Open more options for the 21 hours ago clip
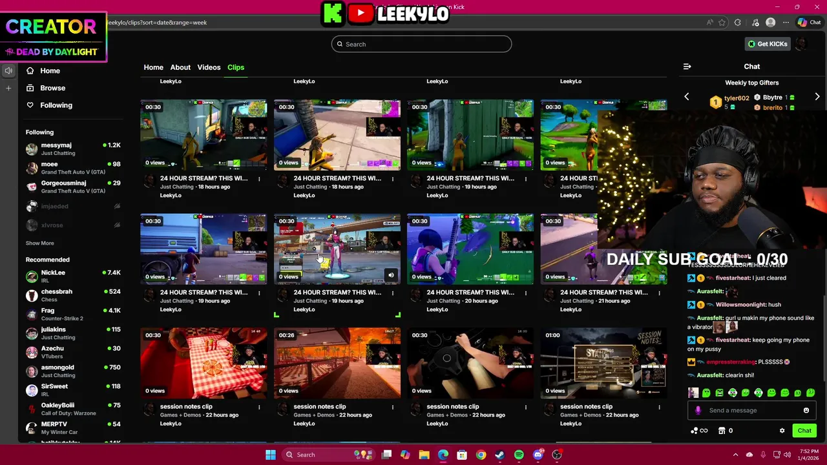This screenshot has height=465, width=827. 660,293
